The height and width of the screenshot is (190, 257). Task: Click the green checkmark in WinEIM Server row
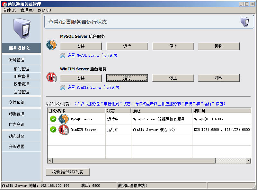click(53, 130)
